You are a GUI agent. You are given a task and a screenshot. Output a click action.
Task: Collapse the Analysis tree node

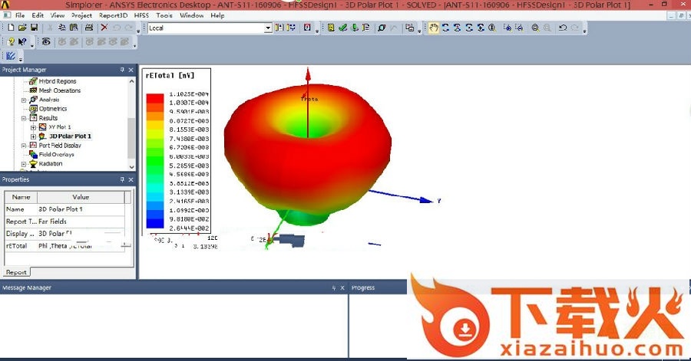[24, 100]
